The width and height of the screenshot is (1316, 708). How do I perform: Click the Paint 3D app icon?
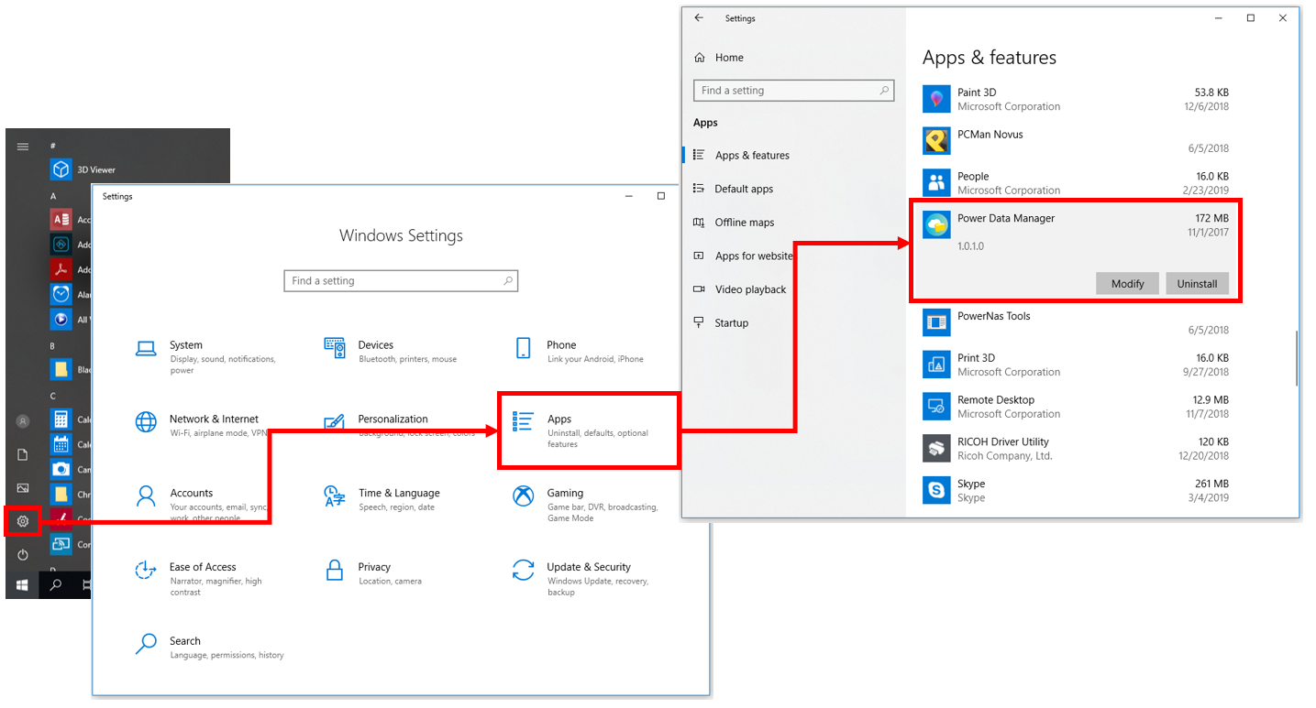click(936, 99)
